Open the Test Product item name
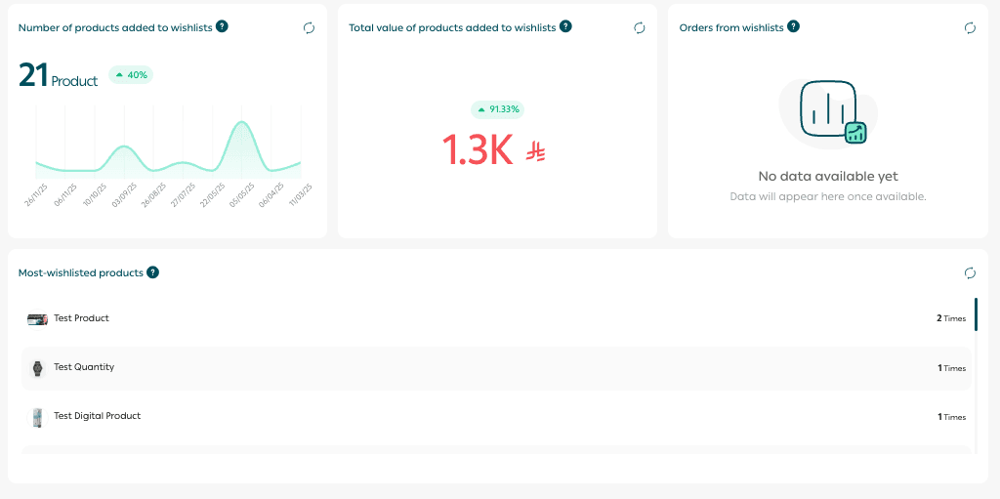The height and width of the screenshot is (499, 1000). 81,318
